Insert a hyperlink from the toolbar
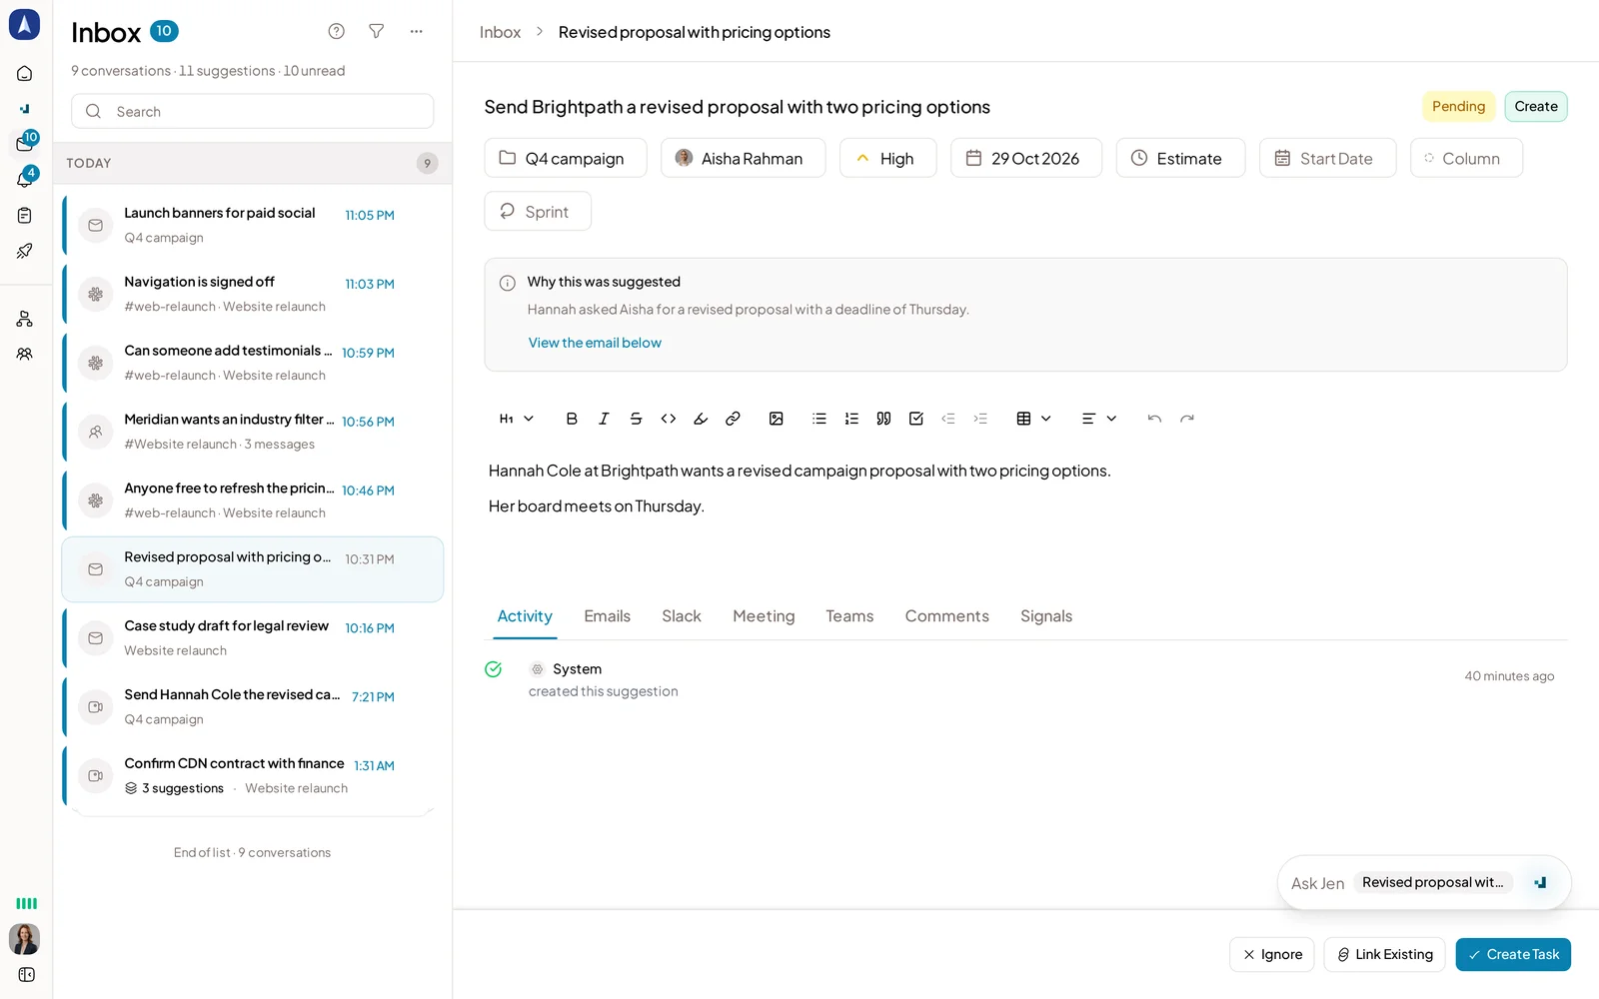Screen dimensions: 1599x999 [733, 419]
